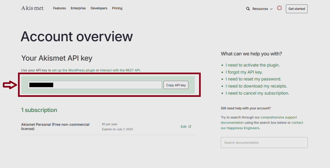Click the red account icon in header
Screen dimensions: 330x168
(279, 8)
